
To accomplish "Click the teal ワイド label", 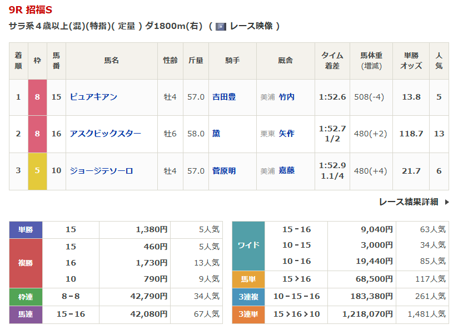I will [x=248, y=245].
